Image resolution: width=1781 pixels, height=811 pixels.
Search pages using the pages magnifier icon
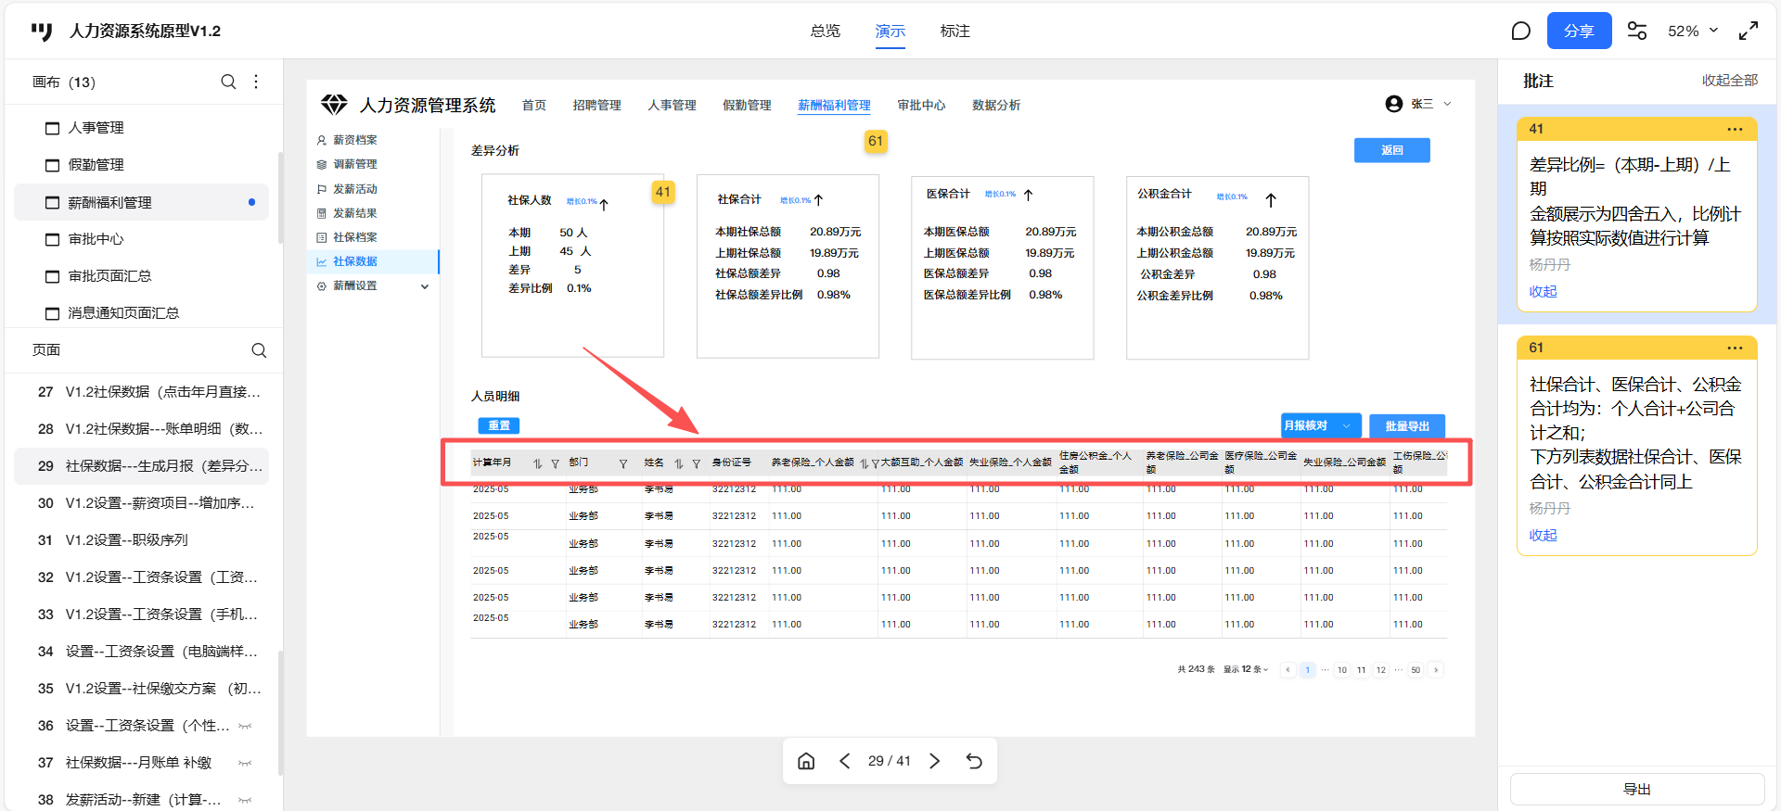pyautogui.click(x=259, y=350)
